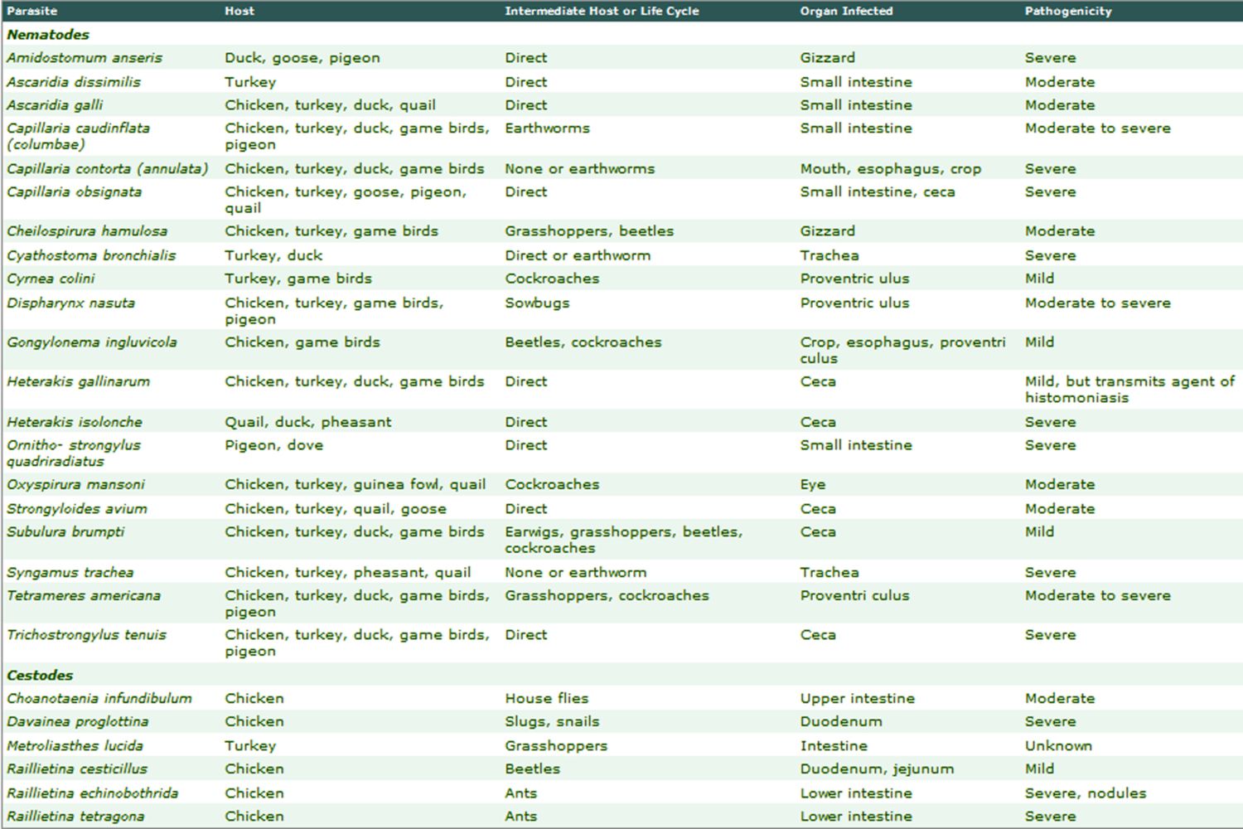Image resolution: width=1243 pixels, height=829 pixels.
Task: Click the Host column header
Action: click(x=239, y=11)
